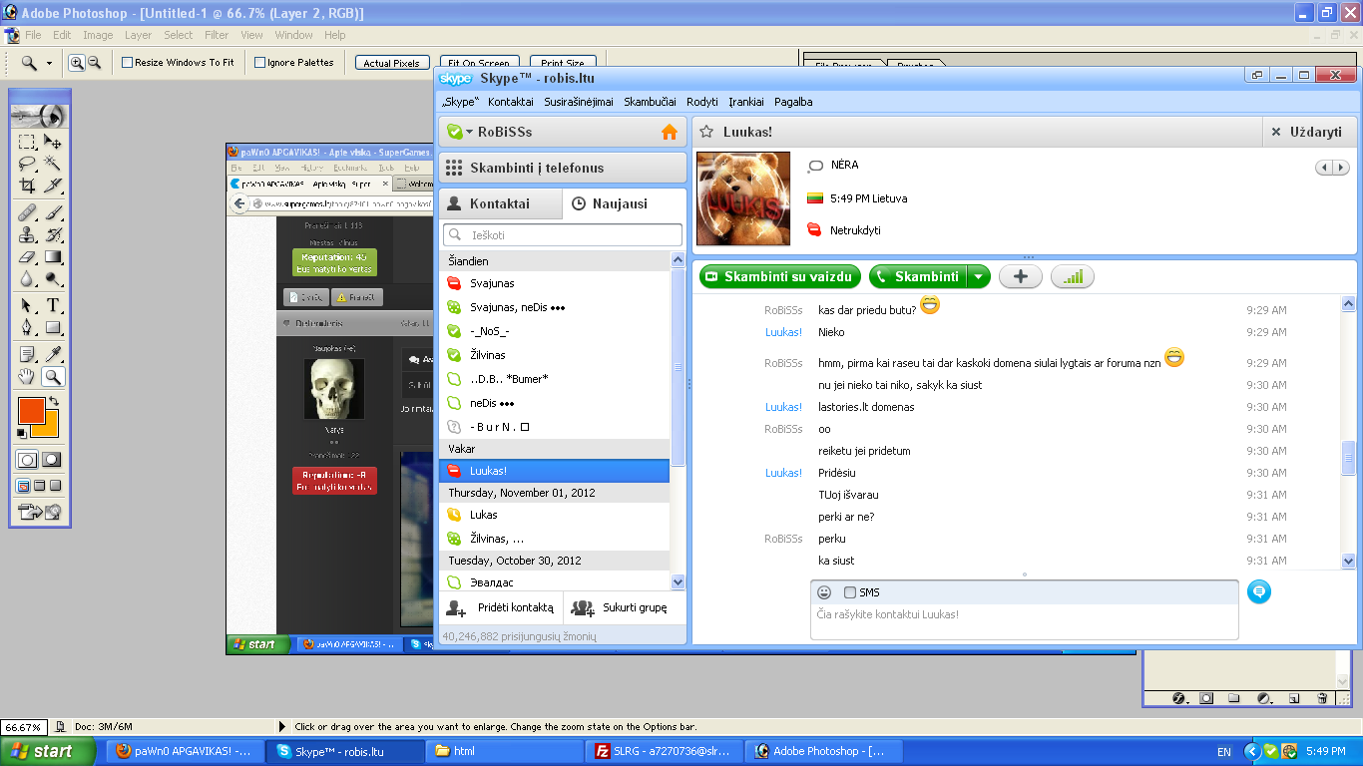The image size is (1363, 766).
Task: Select Zoom Out mode in options bar
Action: tap(94, 63)
